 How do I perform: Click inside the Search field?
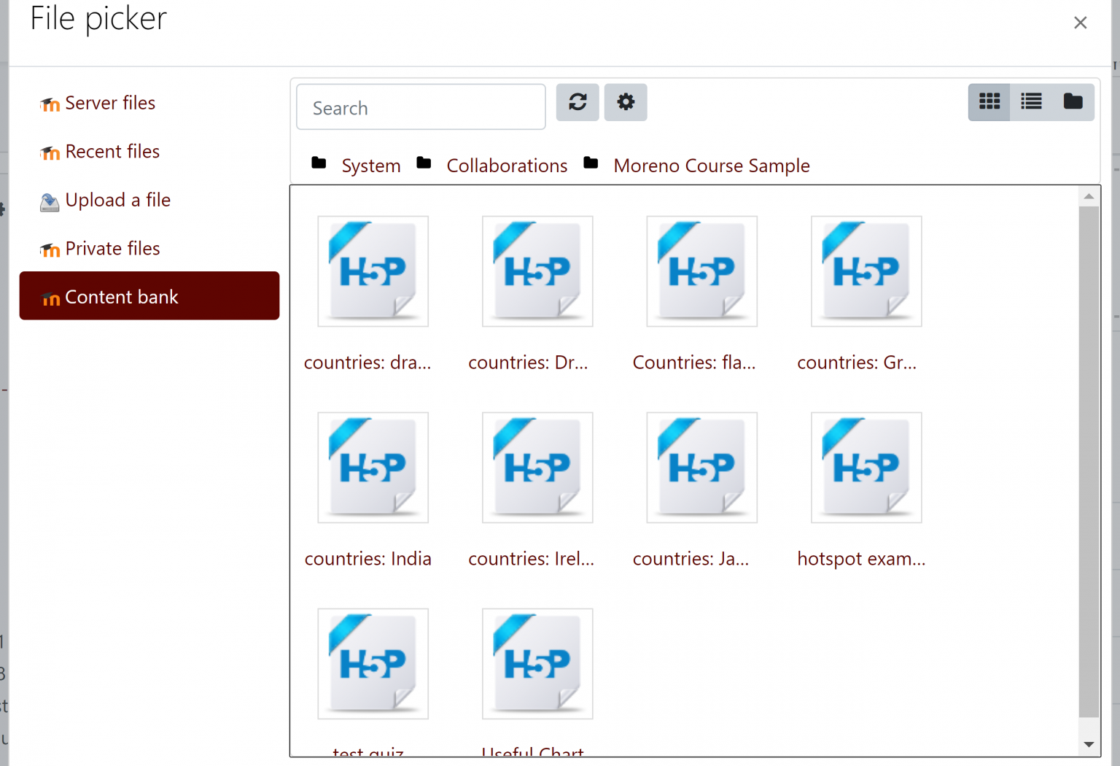(420, 107)
